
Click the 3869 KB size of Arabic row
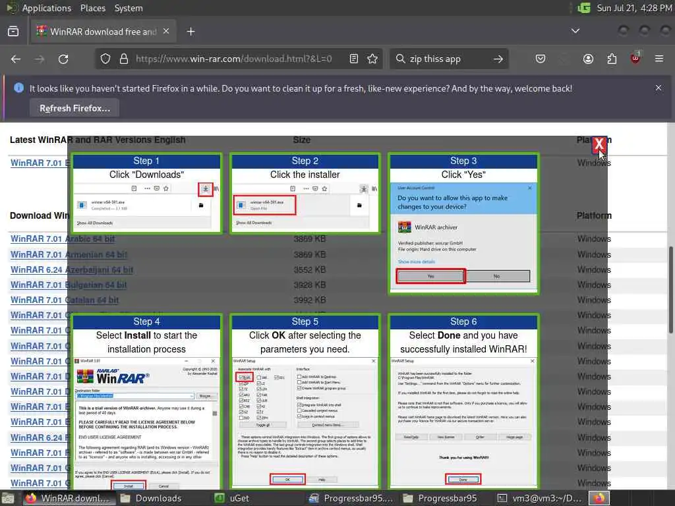tap(310, 239)
